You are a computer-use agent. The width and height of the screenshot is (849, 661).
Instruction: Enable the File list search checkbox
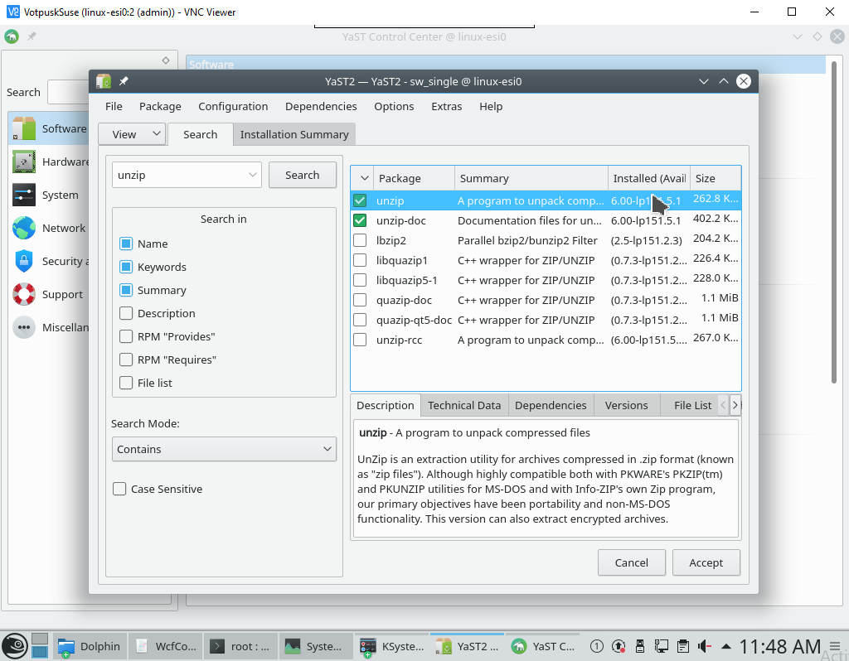[x=126, y=383]
